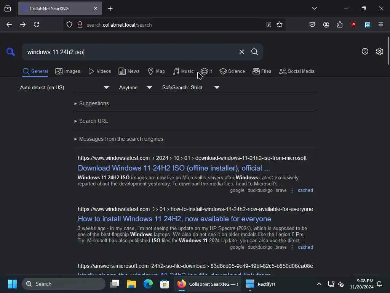The image size is (390, 293).
Task: Open the Auto-detect (en-US) language dropdown
Action: tap(65, 88)
